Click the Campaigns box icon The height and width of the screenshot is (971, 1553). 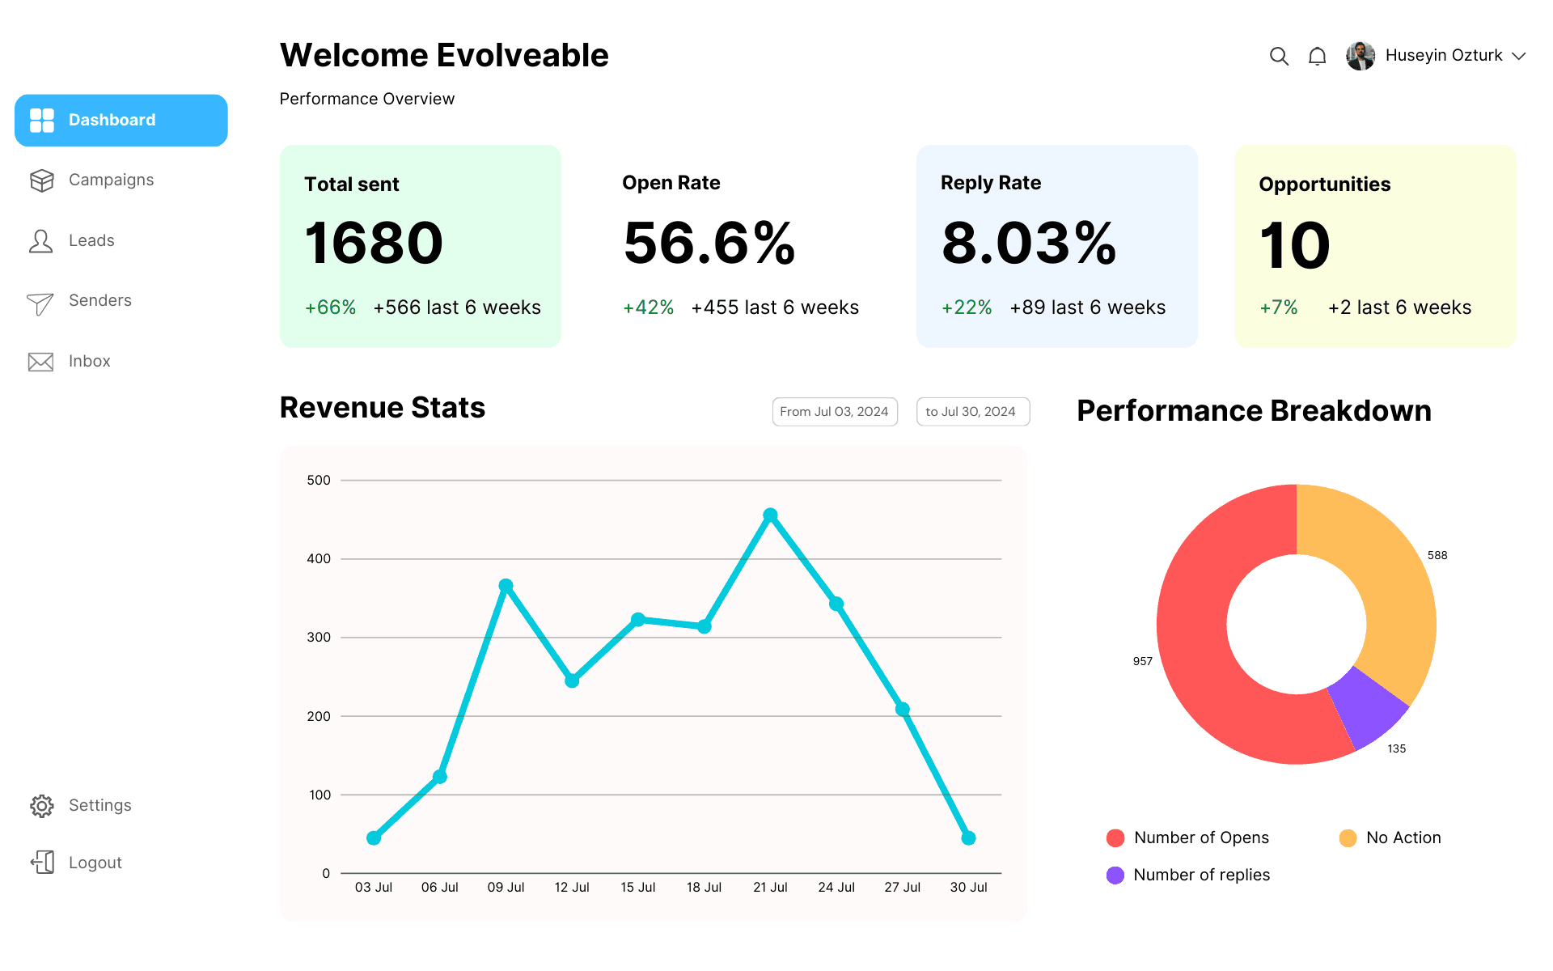click(42, 180)
